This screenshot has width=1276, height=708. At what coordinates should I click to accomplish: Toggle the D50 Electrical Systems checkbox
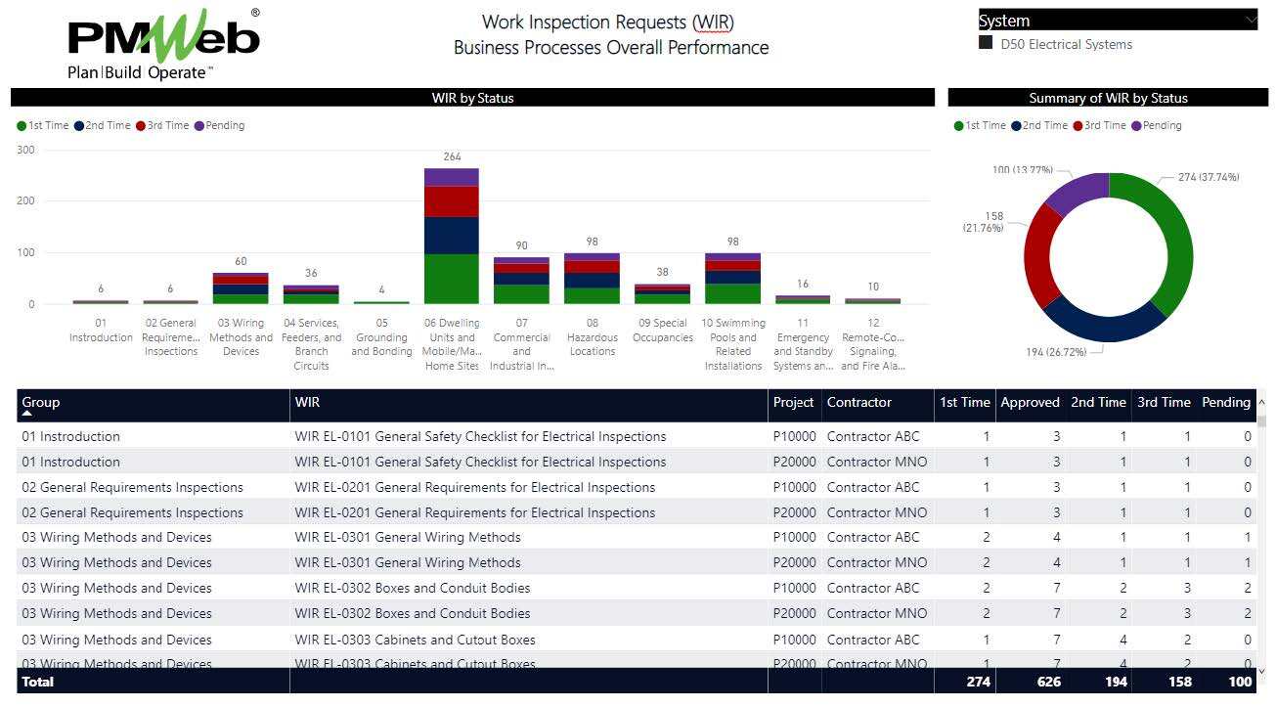pyautogui.click(x=986, y=44)
